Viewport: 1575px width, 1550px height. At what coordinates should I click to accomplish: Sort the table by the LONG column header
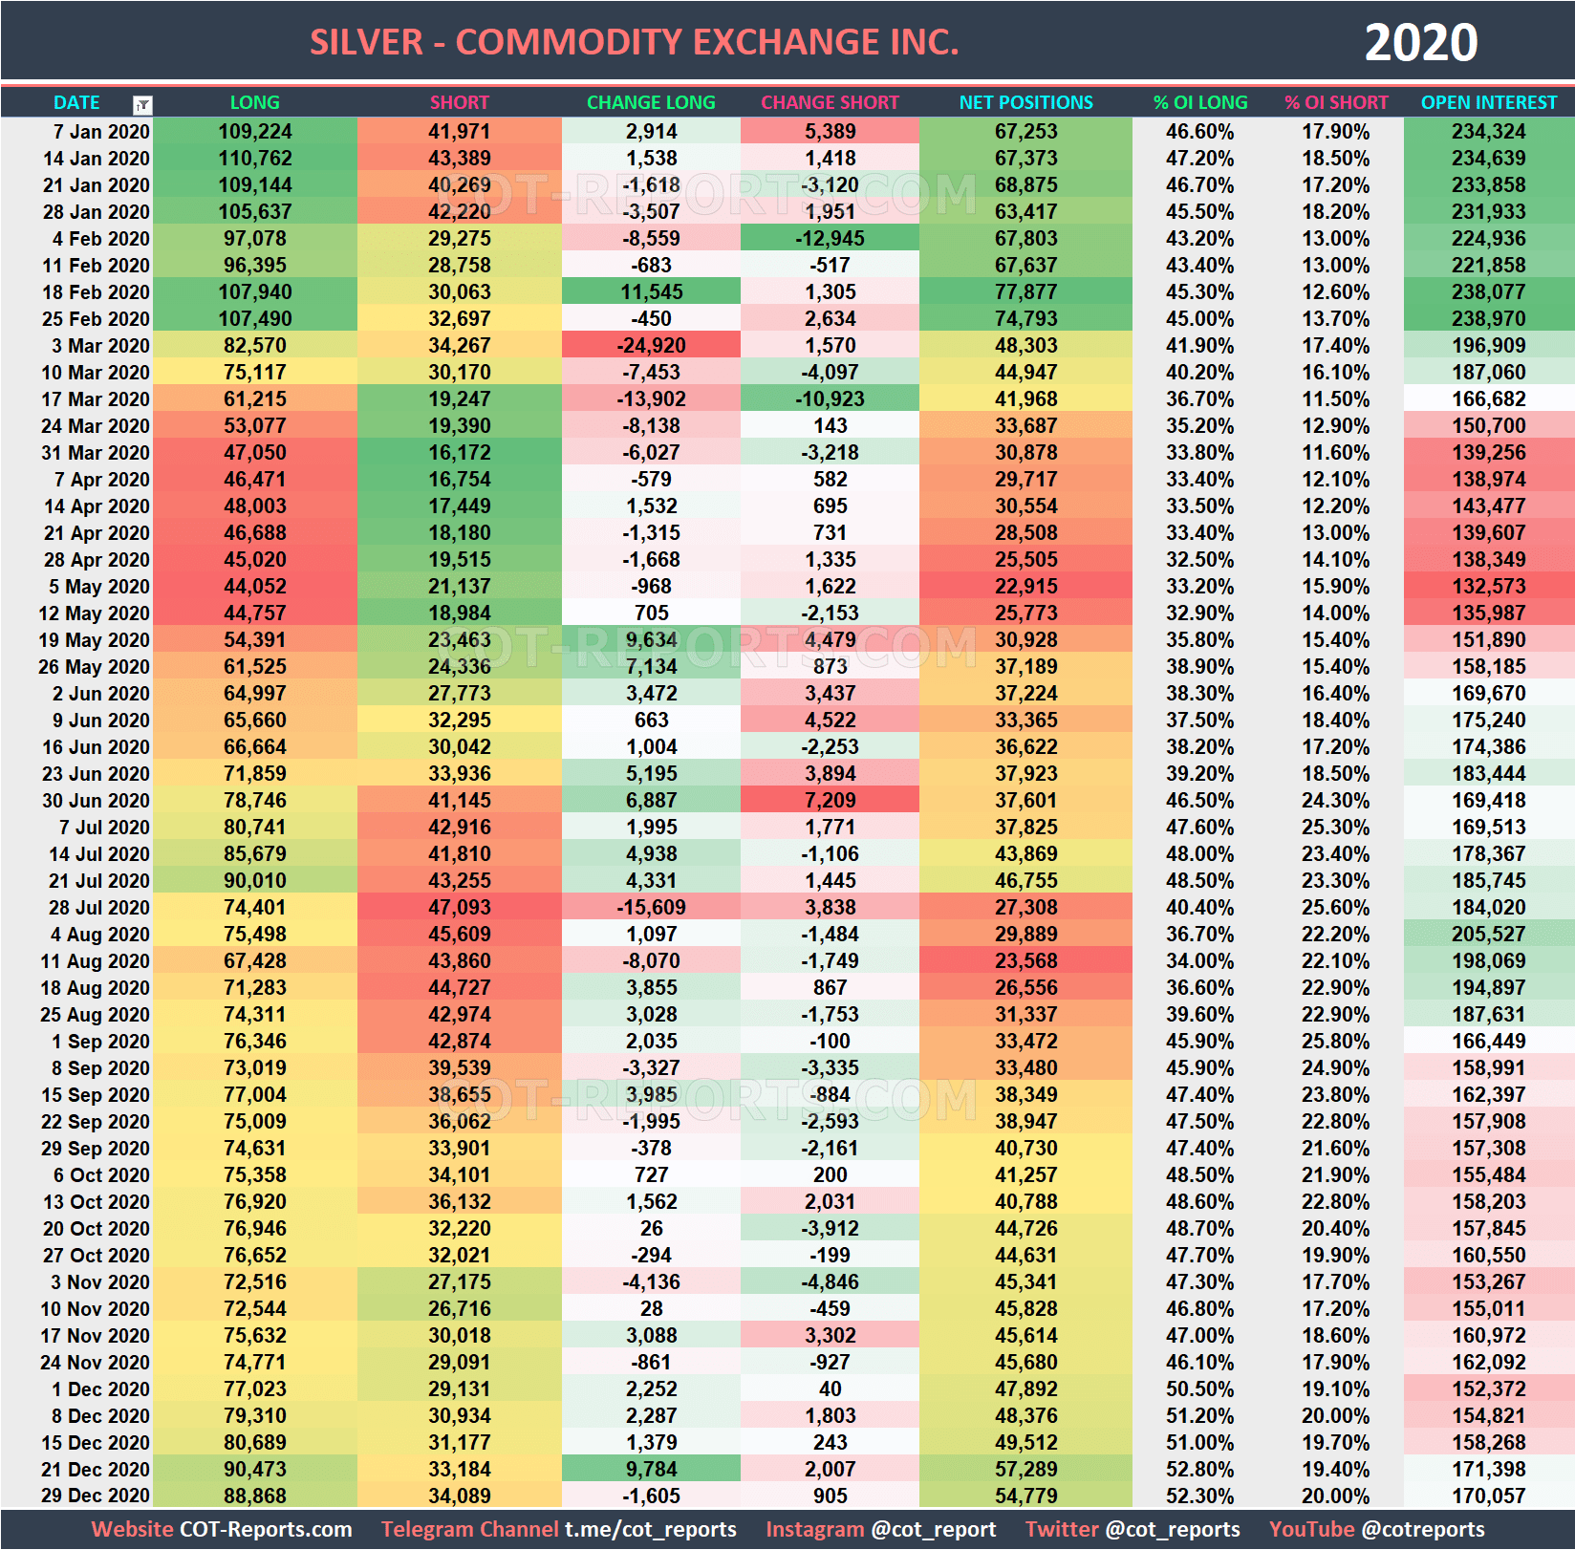[x=253, y=103]
